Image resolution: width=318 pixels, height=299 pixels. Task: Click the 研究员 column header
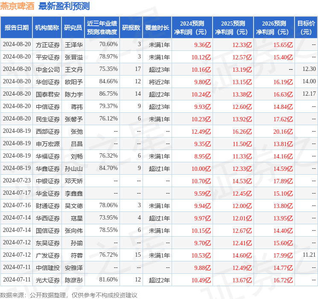[x=73, y=28]
